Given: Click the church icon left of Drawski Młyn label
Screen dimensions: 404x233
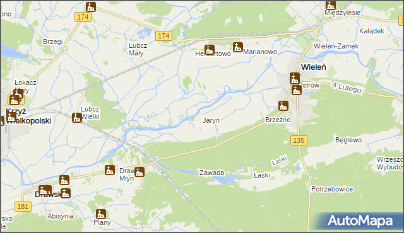Looking at the screenshot, I should (110, 170).
